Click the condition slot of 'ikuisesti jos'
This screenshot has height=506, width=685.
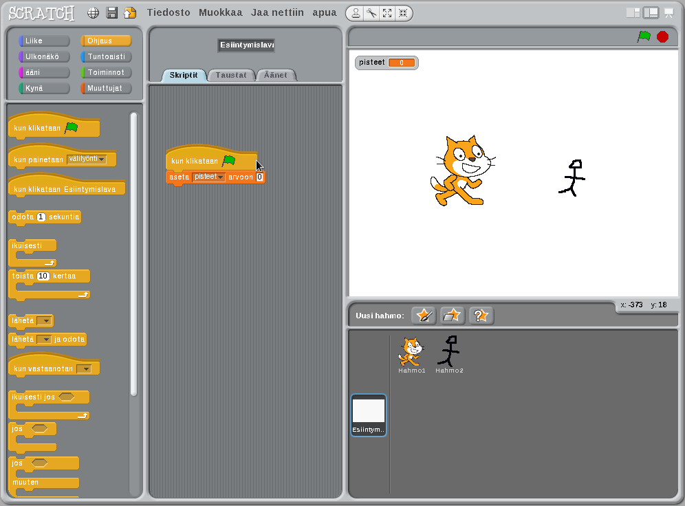pyautogui.click(x=67, y=397)
